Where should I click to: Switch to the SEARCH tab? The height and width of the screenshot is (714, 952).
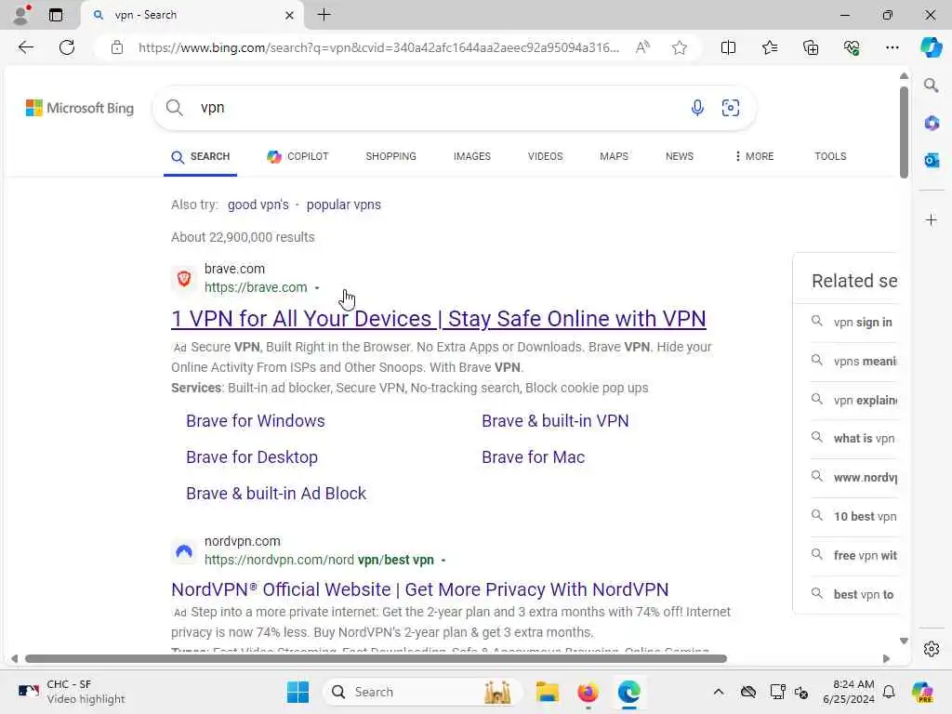[x=201, y=156]
